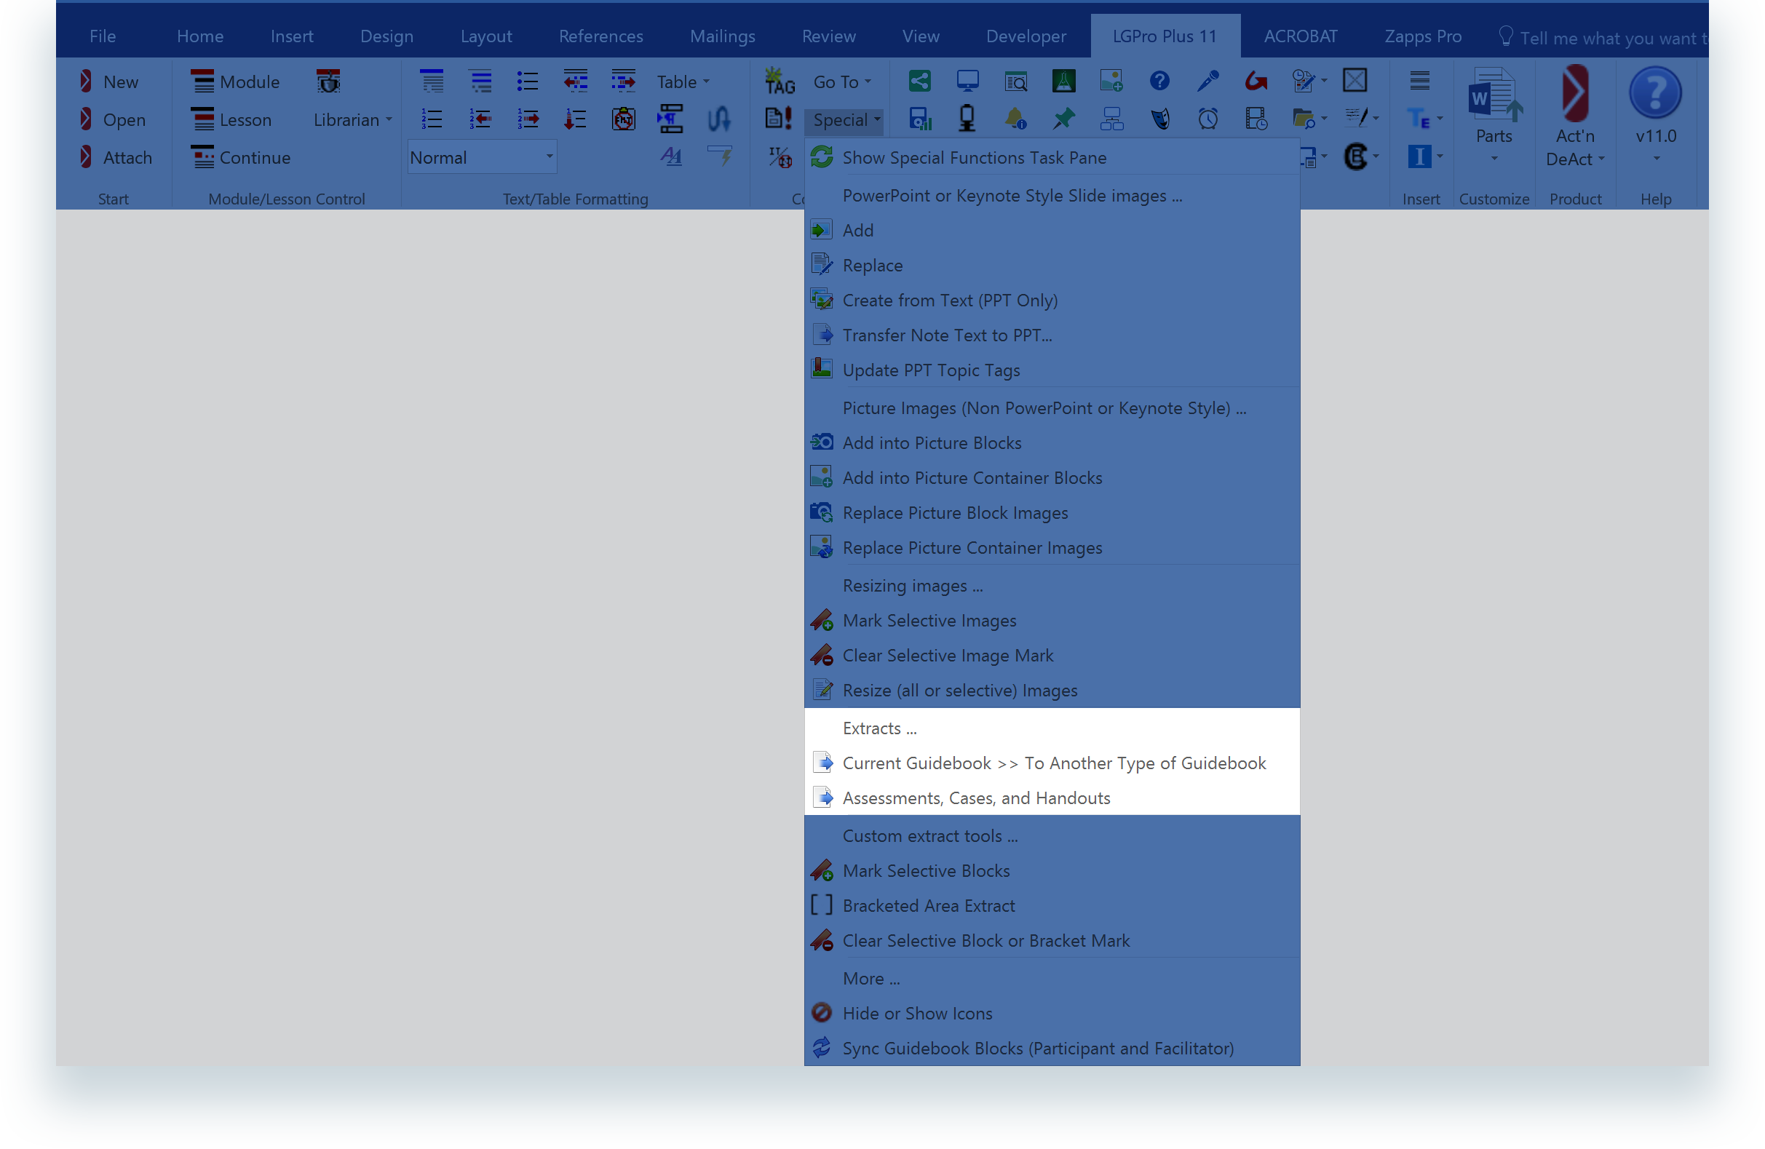Image resolution: width=1765 pixels, height=1149 pixels.
Task: Open the Librarian dropdown
Action: coord(352,119)
